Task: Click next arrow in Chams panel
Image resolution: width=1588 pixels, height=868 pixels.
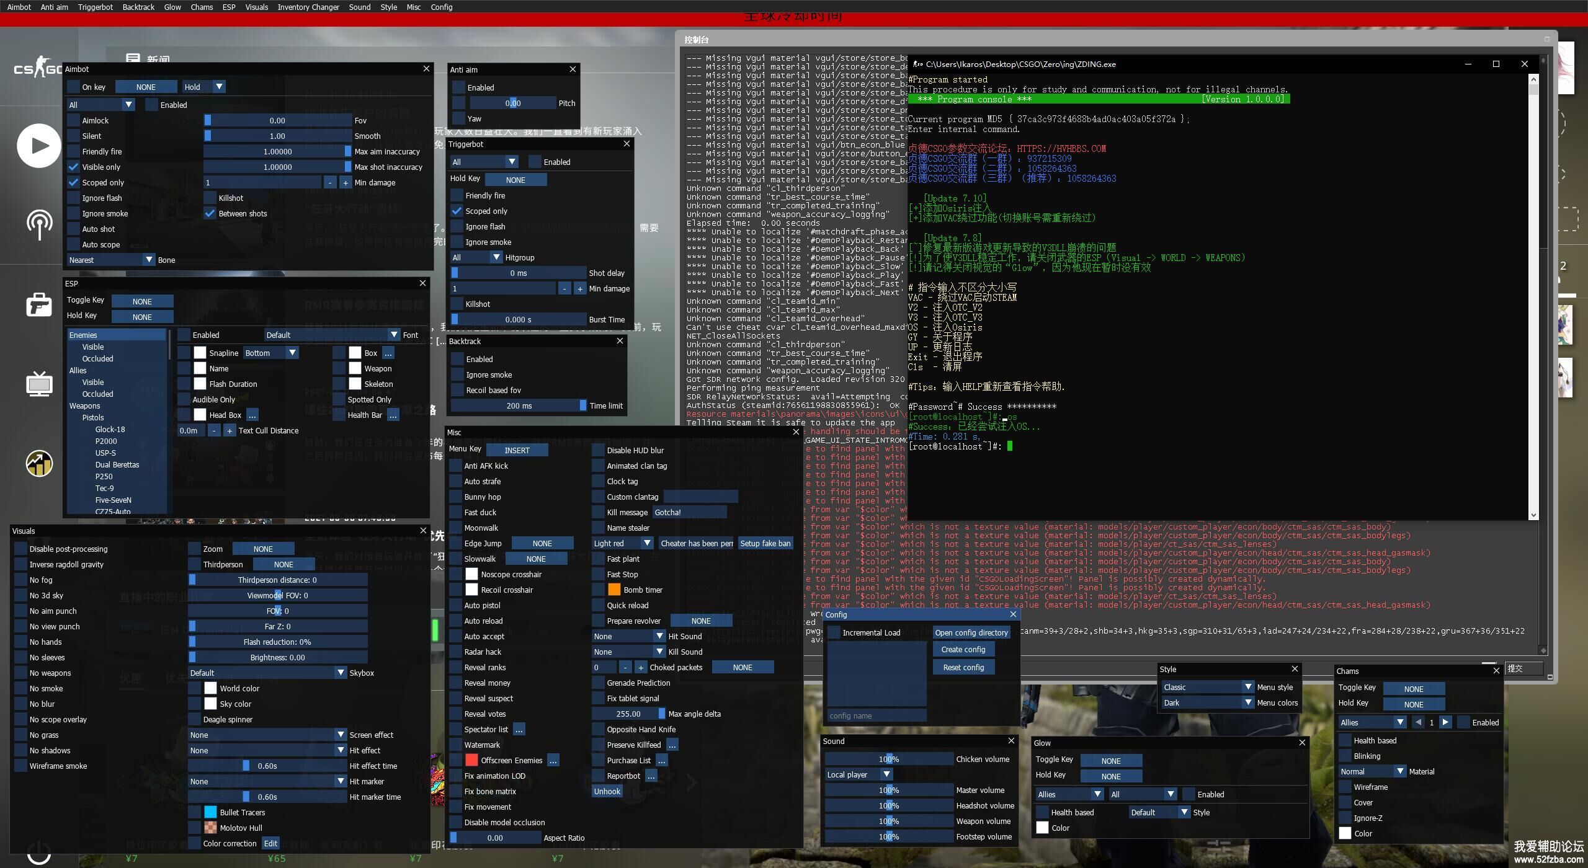Action: coord(1445,722)
